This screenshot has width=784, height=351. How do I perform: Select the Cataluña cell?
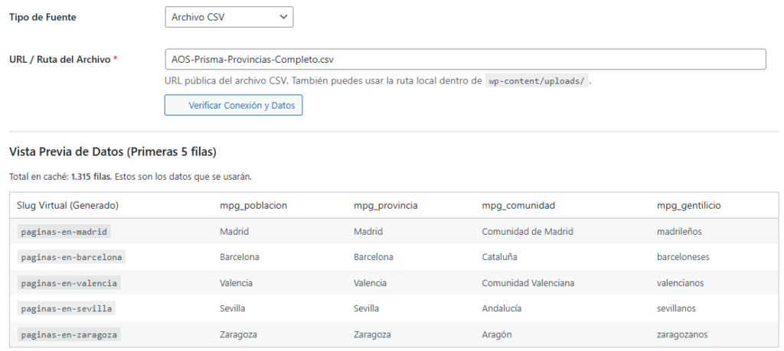(499, 257)
